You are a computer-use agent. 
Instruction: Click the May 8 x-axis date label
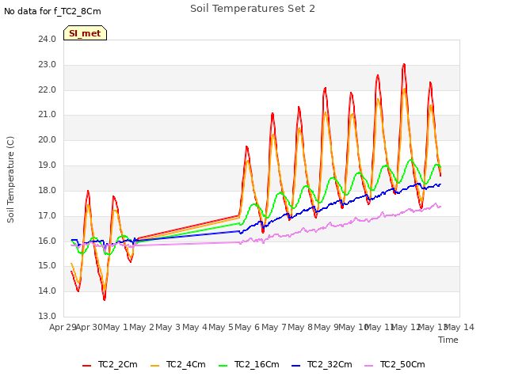[300, 327]
